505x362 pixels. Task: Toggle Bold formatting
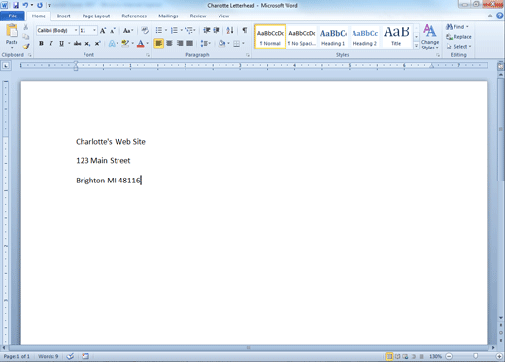(x=41, y=43)
